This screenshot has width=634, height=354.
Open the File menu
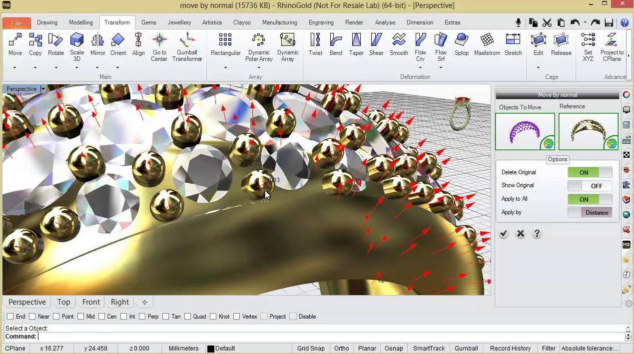(x=16, y=23)
